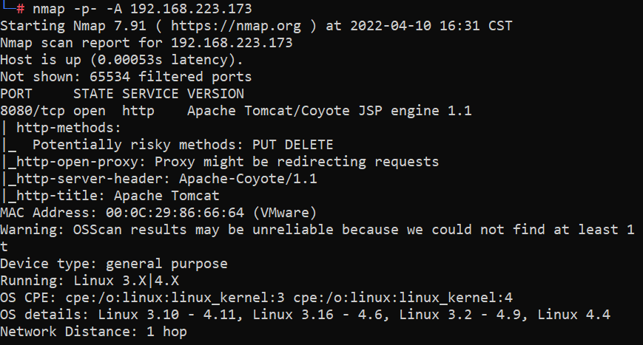Select the Running Linux 3.X|4.X text

click(x=90, y=281)
